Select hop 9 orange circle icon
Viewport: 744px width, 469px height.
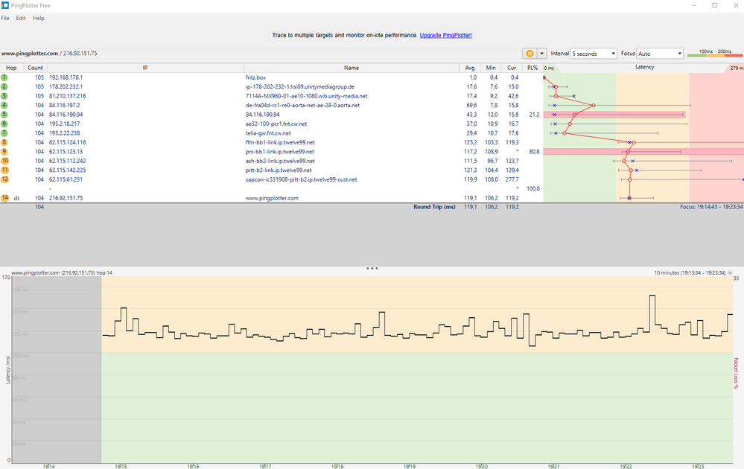(4, 152)
